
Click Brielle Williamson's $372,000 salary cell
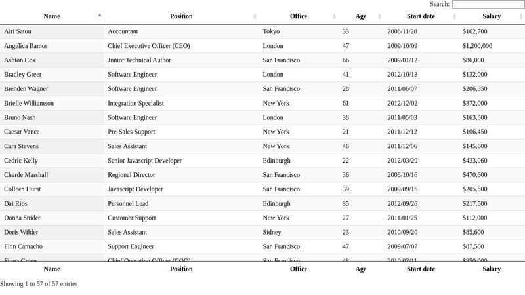[474, 103]
